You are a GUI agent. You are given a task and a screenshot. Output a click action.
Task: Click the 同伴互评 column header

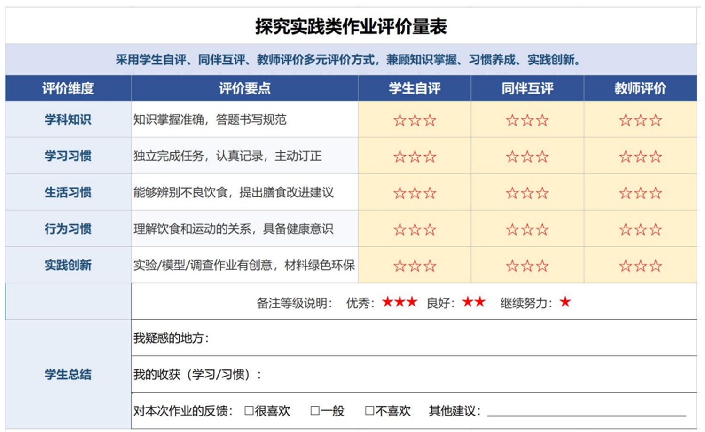point(527,88)
